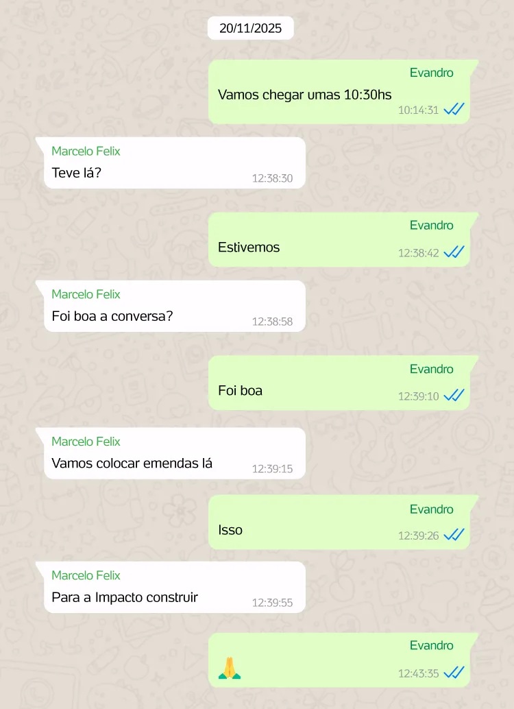Click the double check mark beside 10:14:31

454,110
